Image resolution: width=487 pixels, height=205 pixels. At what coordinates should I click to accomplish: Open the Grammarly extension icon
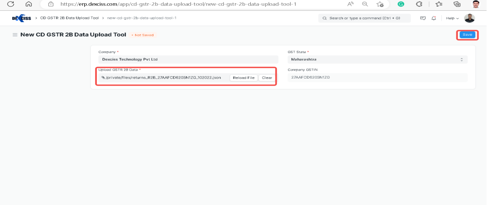tap(401, 4)
